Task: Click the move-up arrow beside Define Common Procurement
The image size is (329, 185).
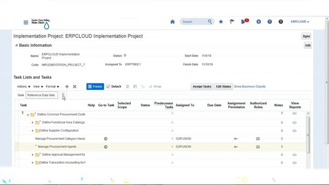Action: coord(23,113)
